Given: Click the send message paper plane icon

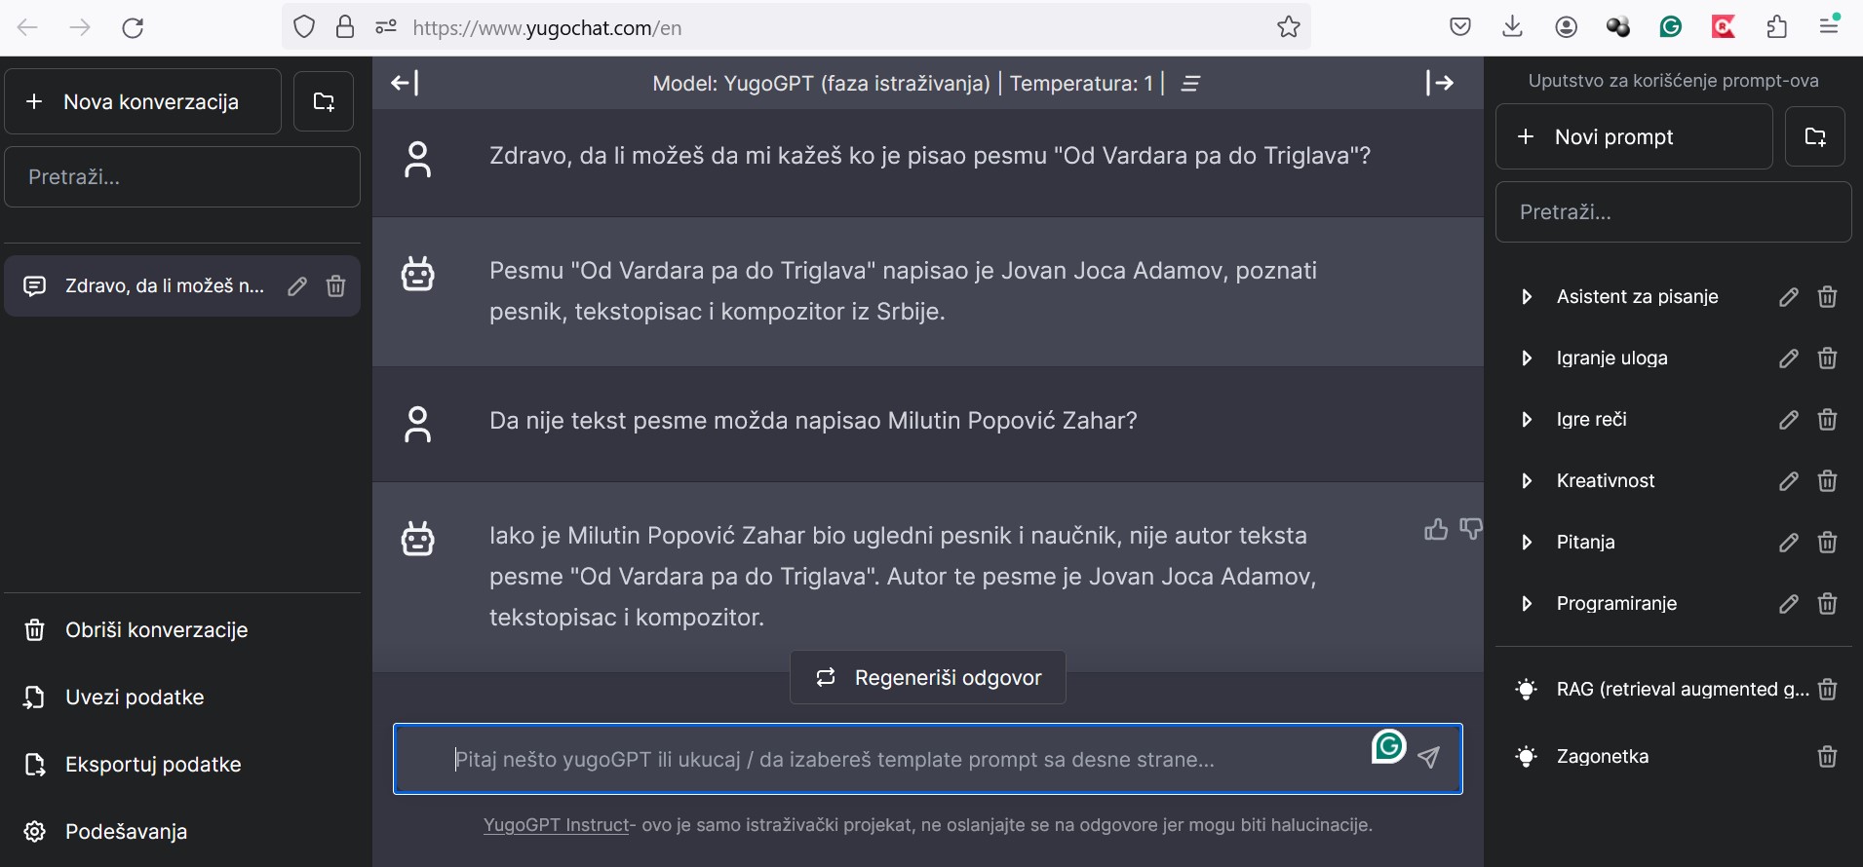Looking at the screenshot, I should tap(1429, 758).
